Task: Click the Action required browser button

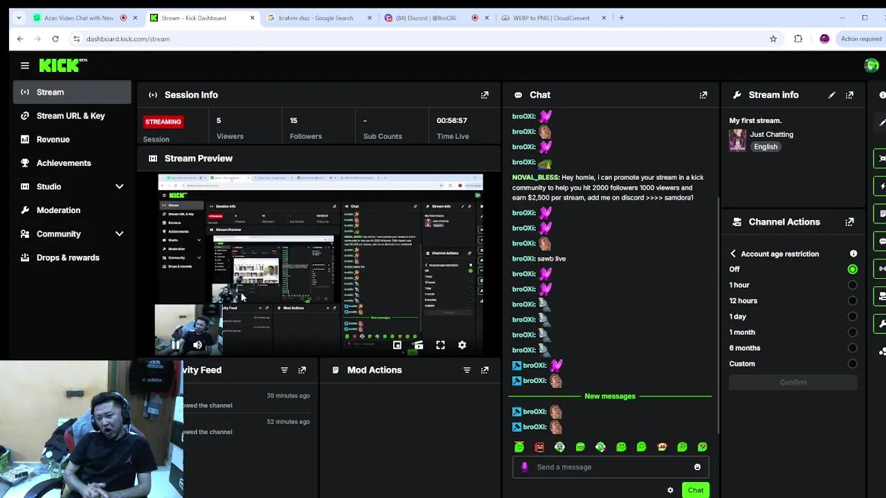Action: point(860,39)
